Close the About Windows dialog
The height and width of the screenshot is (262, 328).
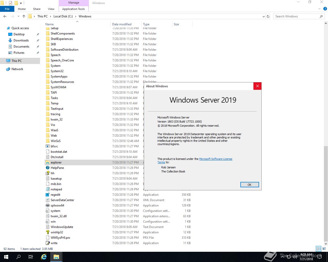click(257, 86)
